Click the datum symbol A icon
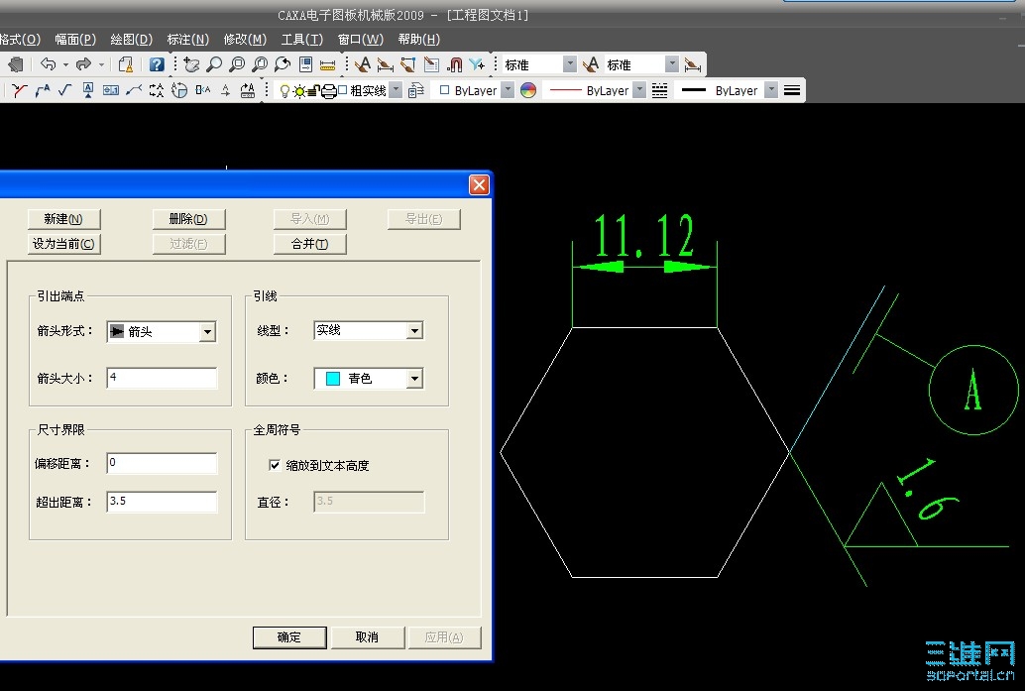 tap(88, 90)
